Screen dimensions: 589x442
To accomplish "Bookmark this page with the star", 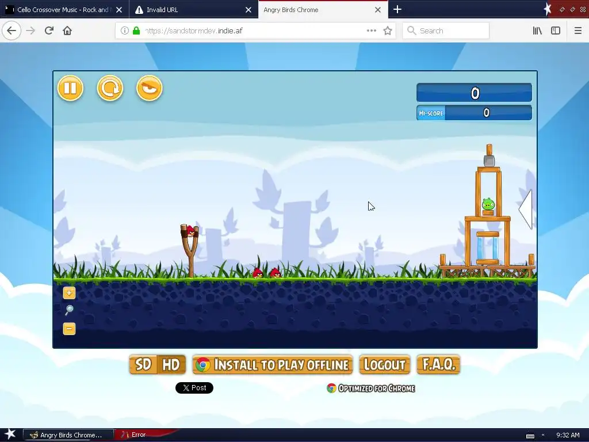I will [x=388, y=31].
